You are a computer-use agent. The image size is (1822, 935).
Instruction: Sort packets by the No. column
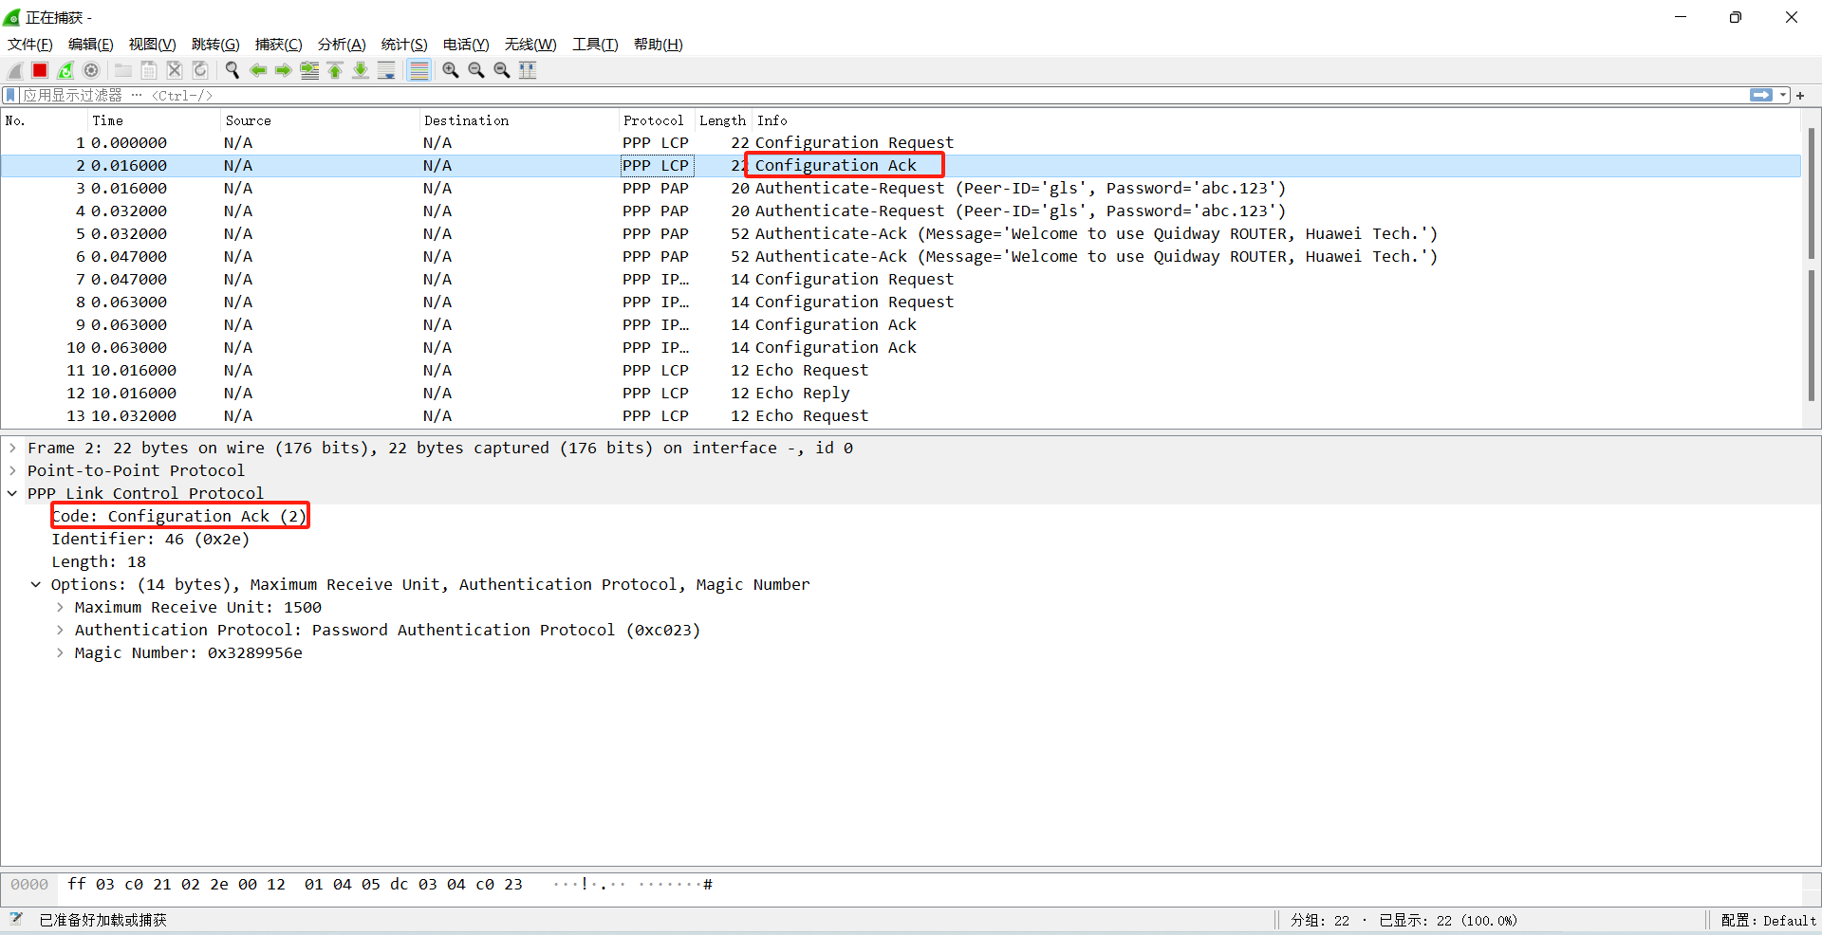tap(44, 120)
